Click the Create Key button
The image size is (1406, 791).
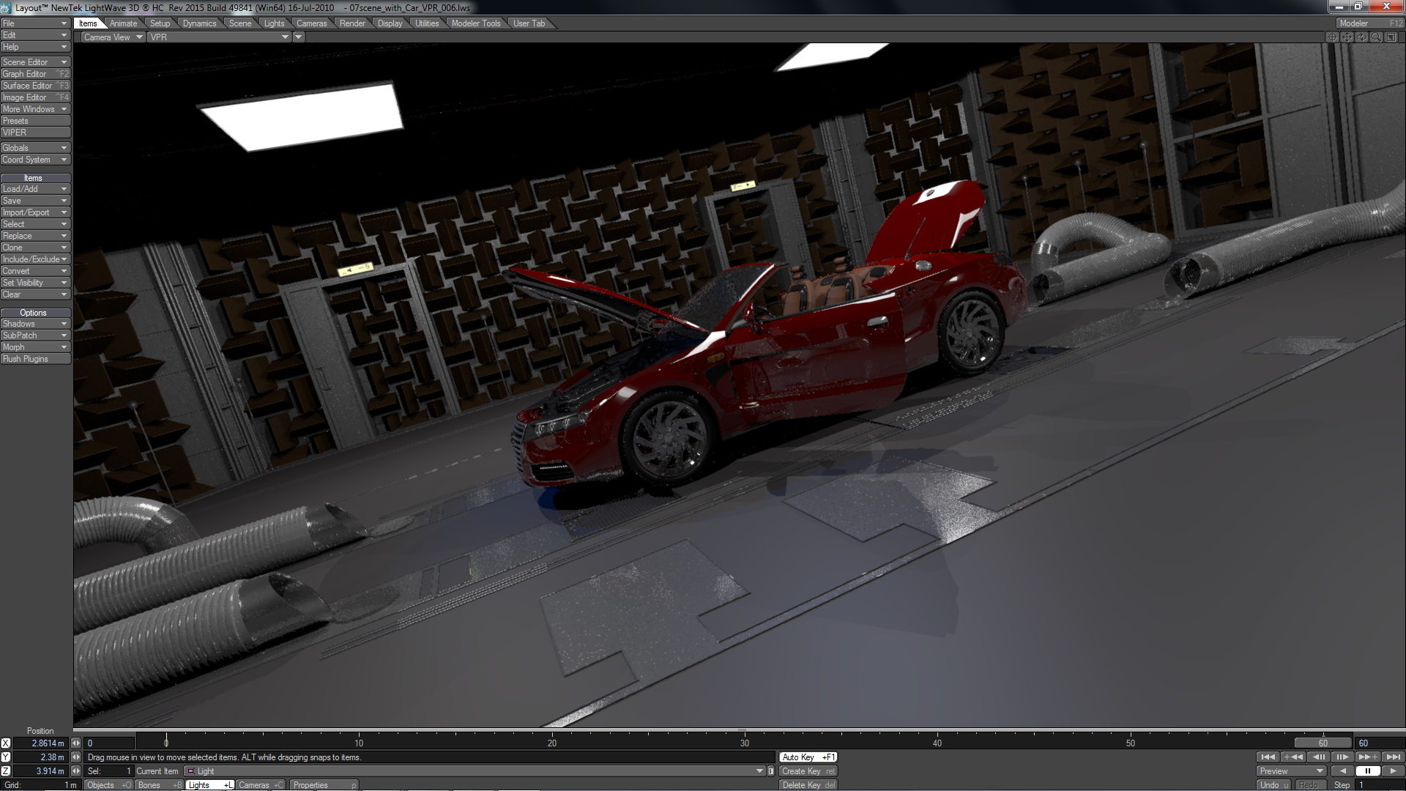pos(808,771)
